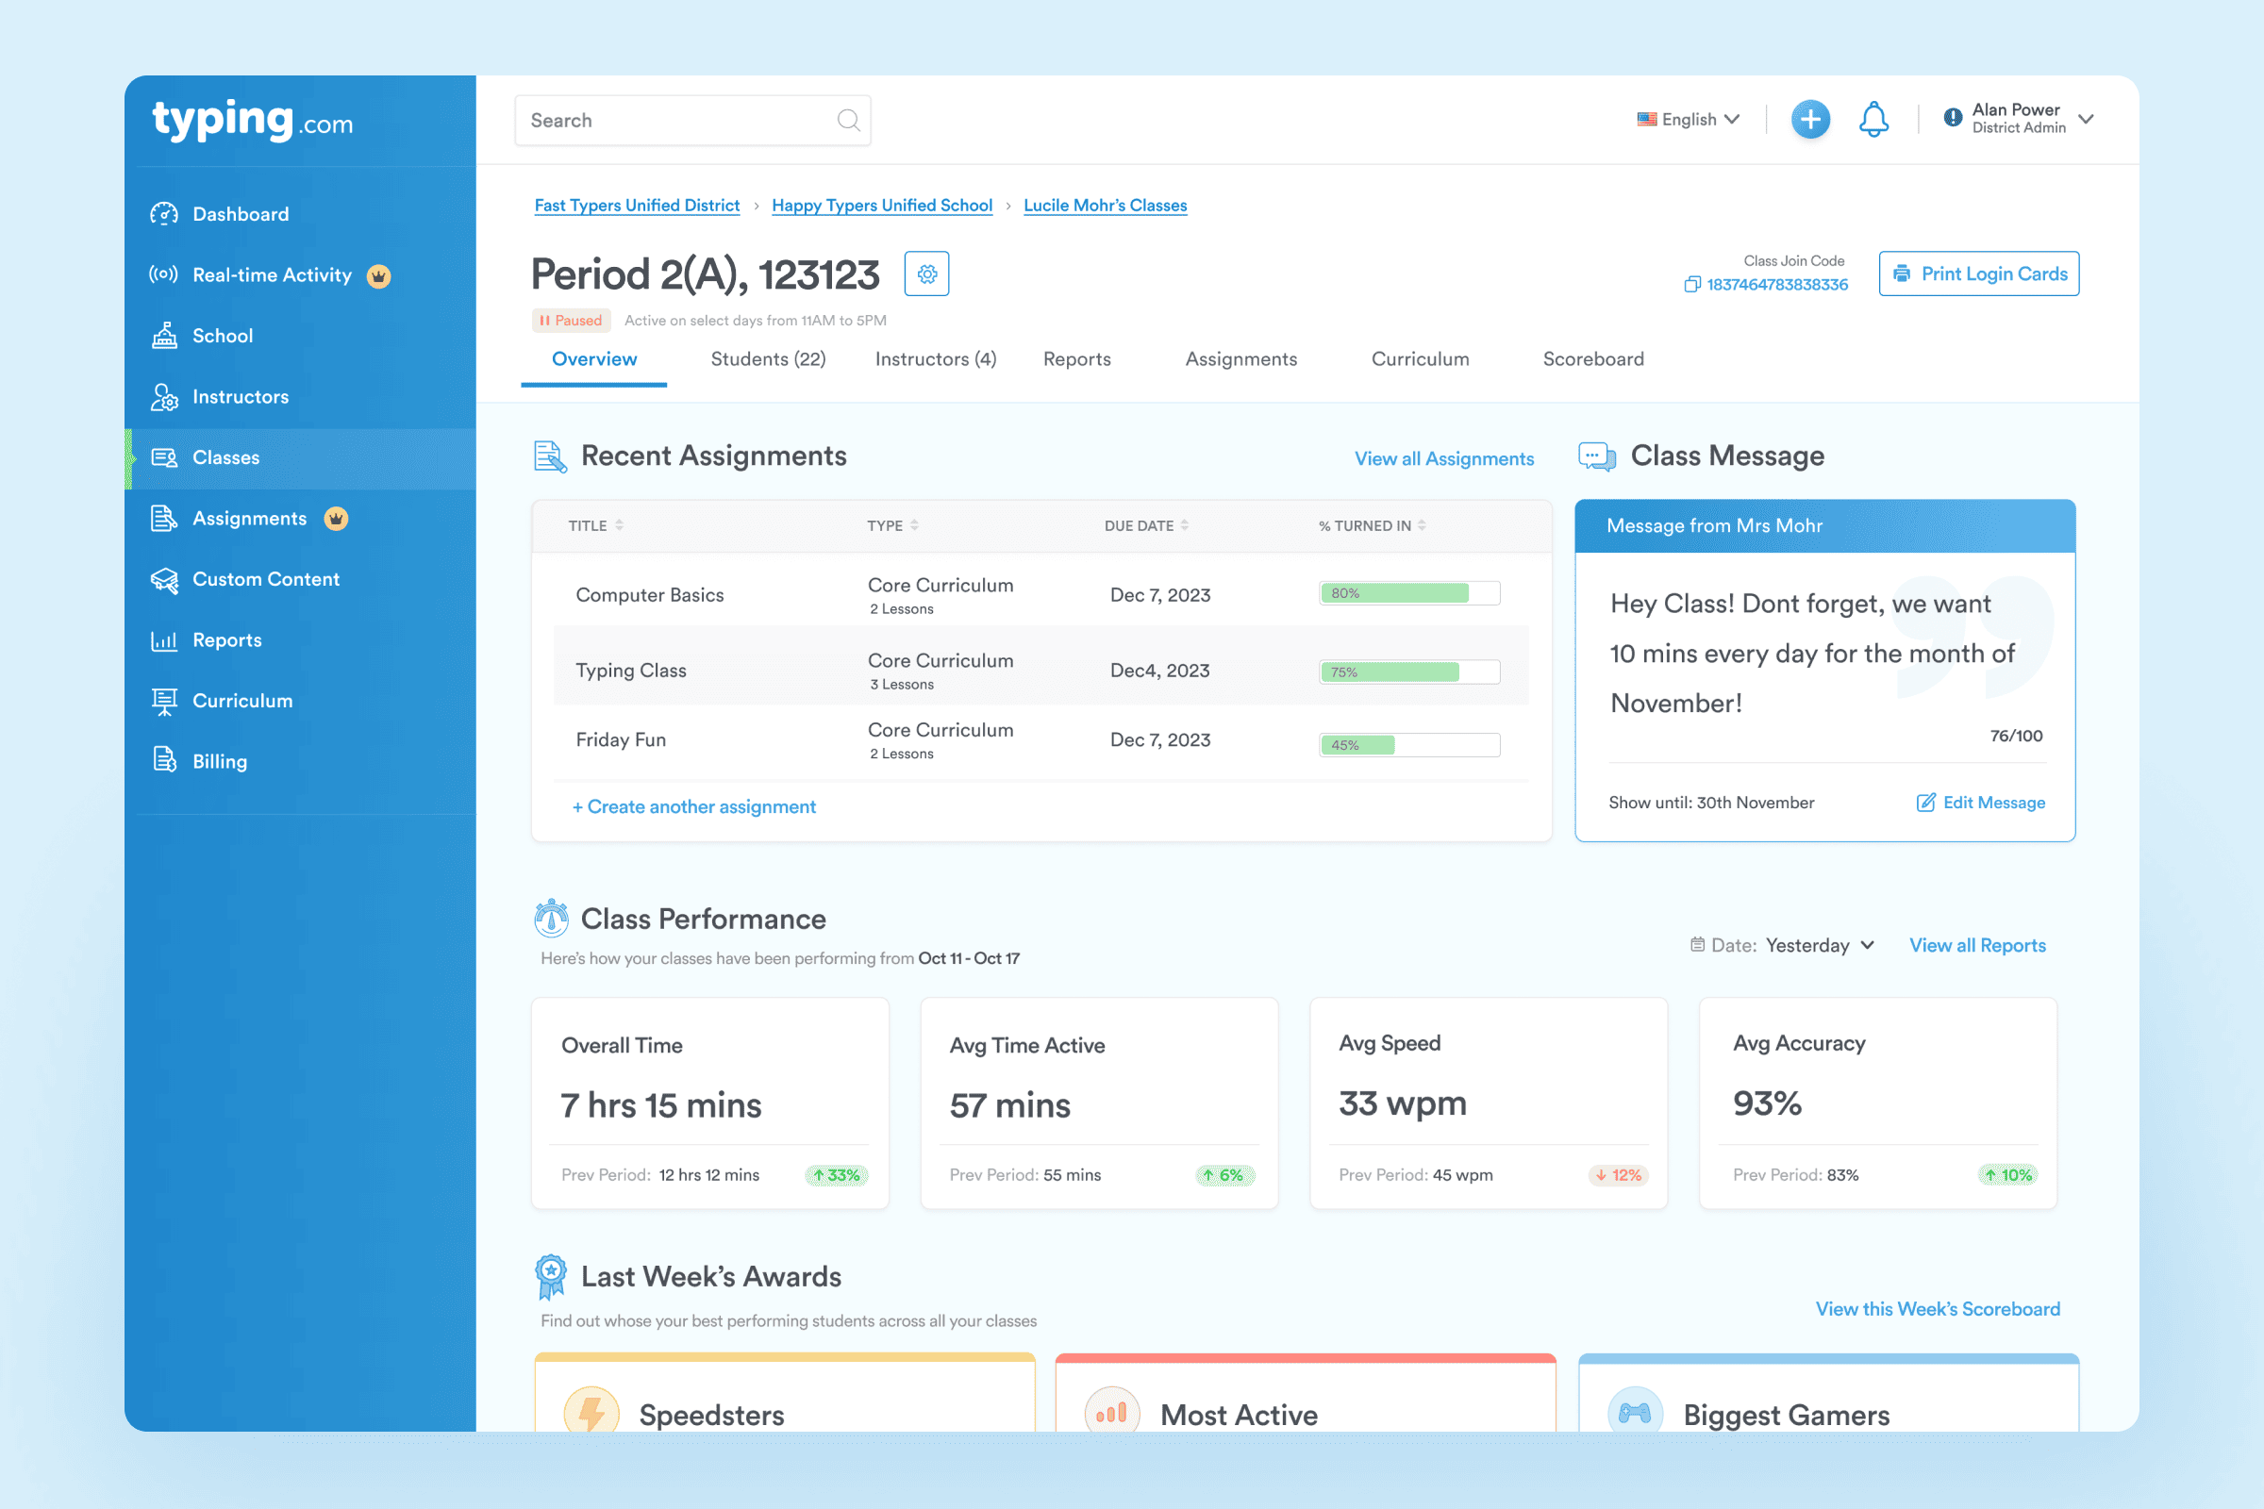Go to Custom Content in sidebar

coord(266,579)
